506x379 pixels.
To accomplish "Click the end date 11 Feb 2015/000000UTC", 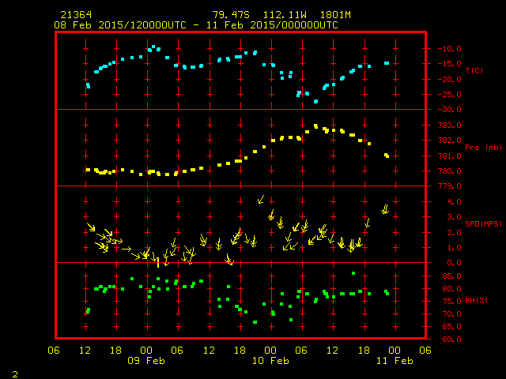I will coord(272,25).
